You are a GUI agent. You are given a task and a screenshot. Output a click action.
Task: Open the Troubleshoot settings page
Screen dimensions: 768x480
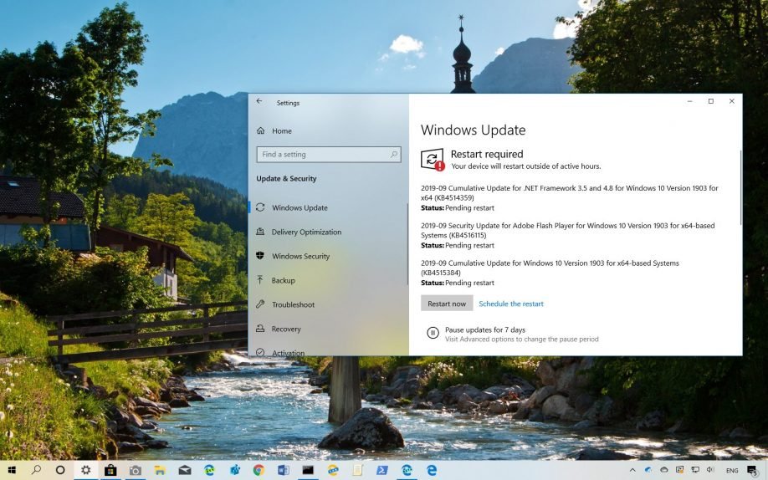click(293, 304)
